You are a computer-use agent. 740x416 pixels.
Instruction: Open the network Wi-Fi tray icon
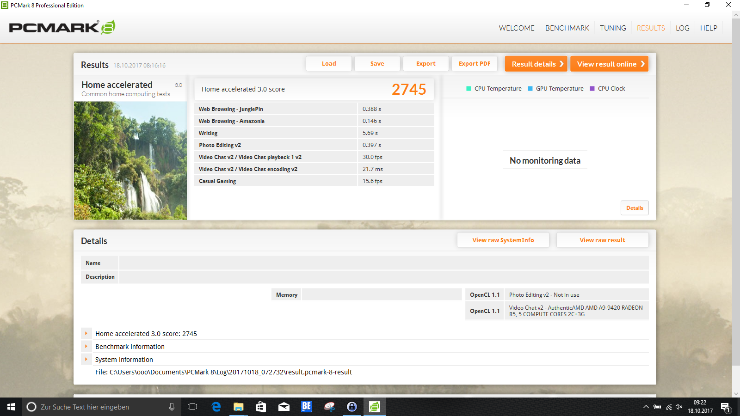[668, 407]
